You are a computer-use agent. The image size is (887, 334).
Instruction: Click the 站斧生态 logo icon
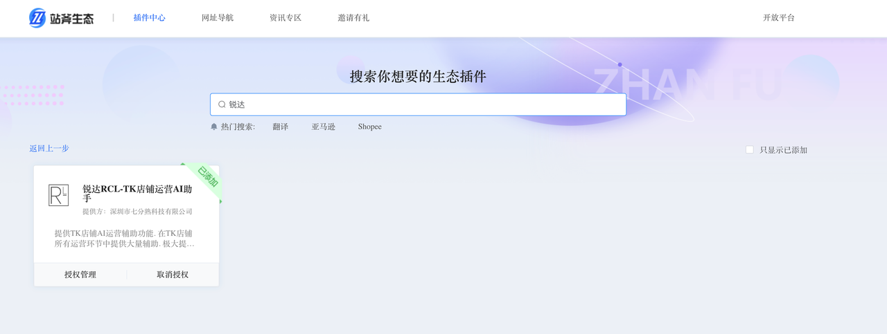37,18
